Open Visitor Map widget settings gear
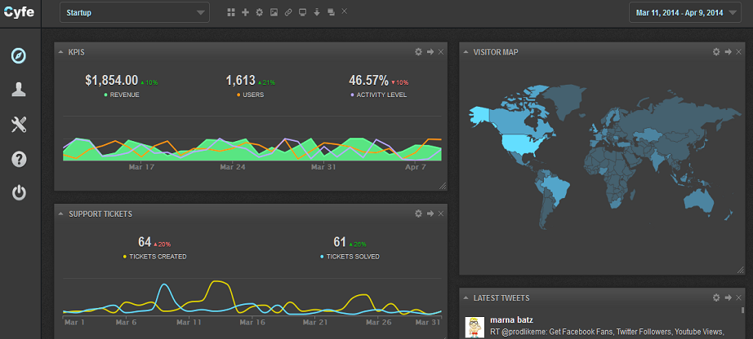The image size is (753, 339). (716, 52)
